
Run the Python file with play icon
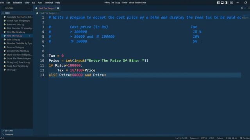[x=242, y=8]
